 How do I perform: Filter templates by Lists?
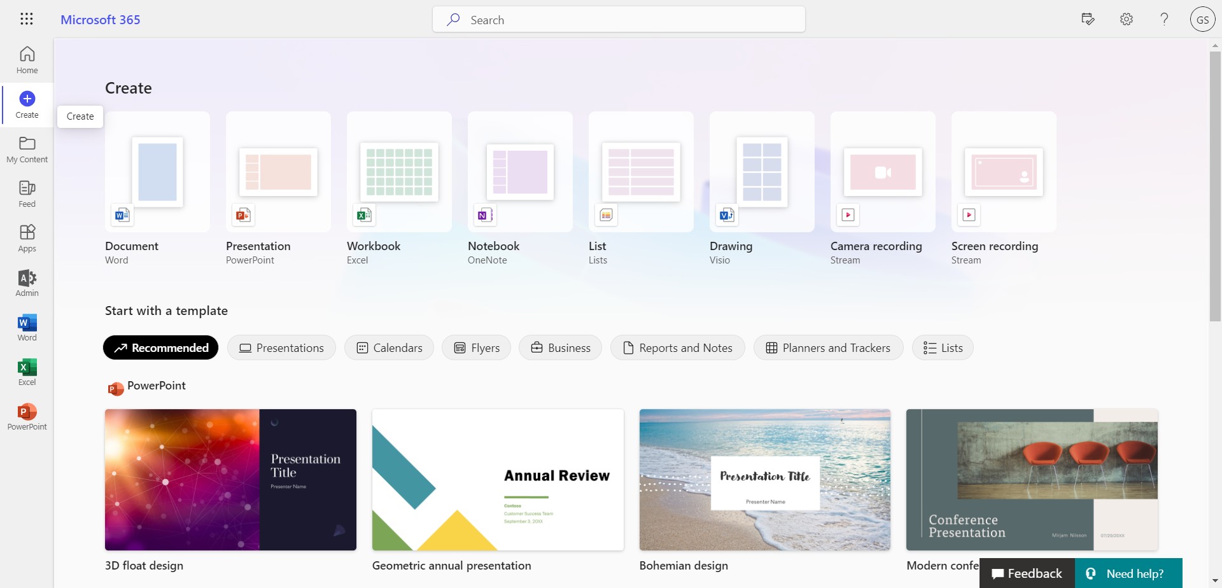click(943, 347)
